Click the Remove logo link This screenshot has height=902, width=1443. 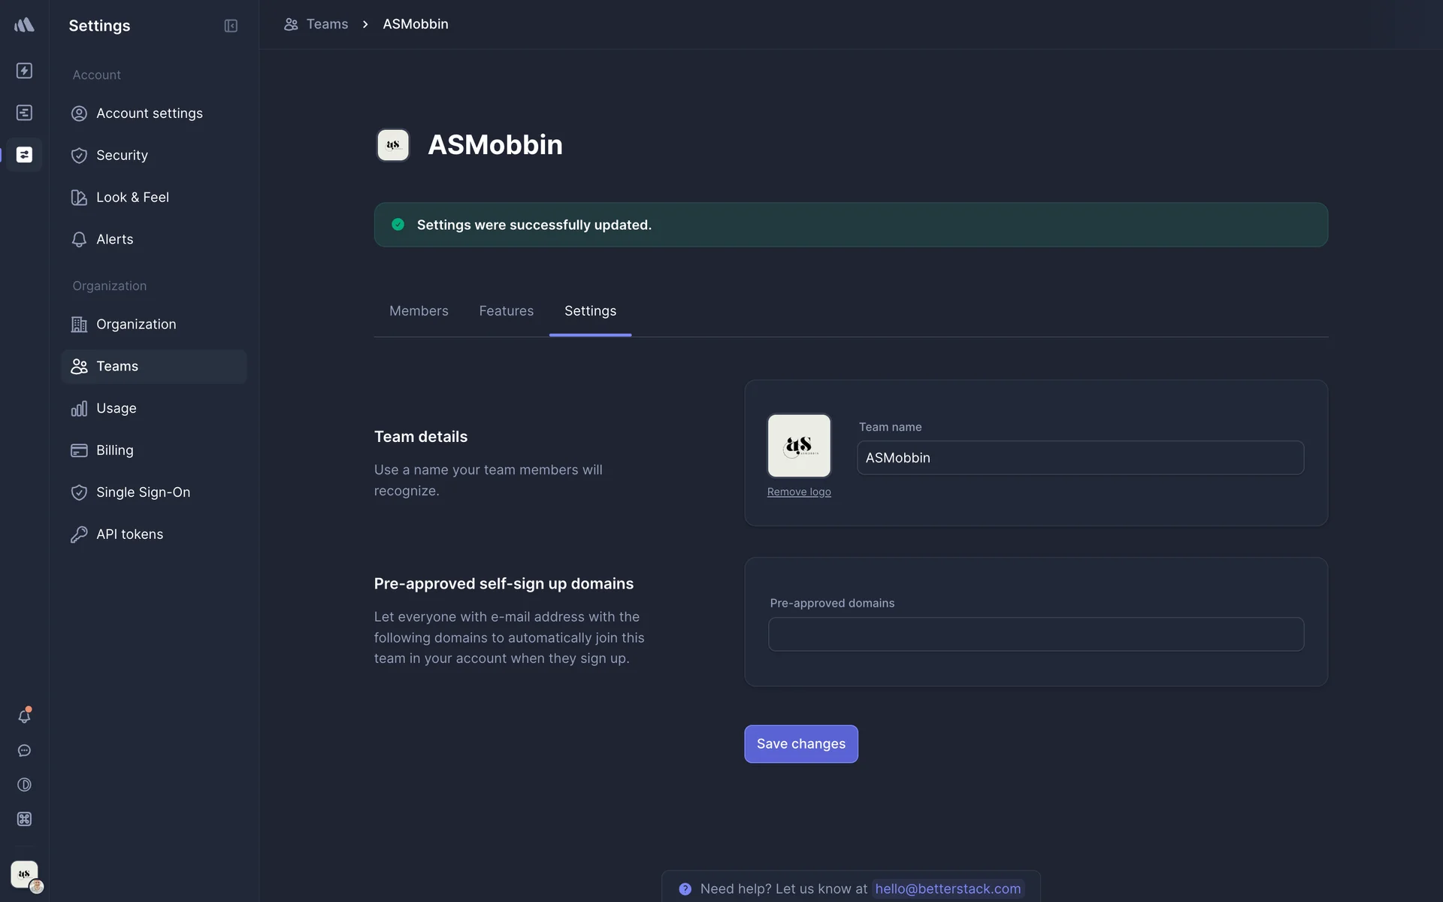coord(799,492)
